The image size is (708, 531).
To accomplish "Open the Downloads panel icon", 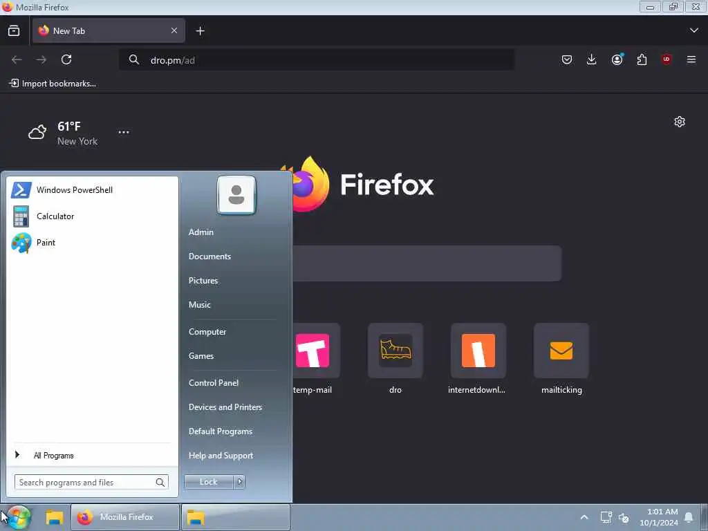I will (592, 59).
